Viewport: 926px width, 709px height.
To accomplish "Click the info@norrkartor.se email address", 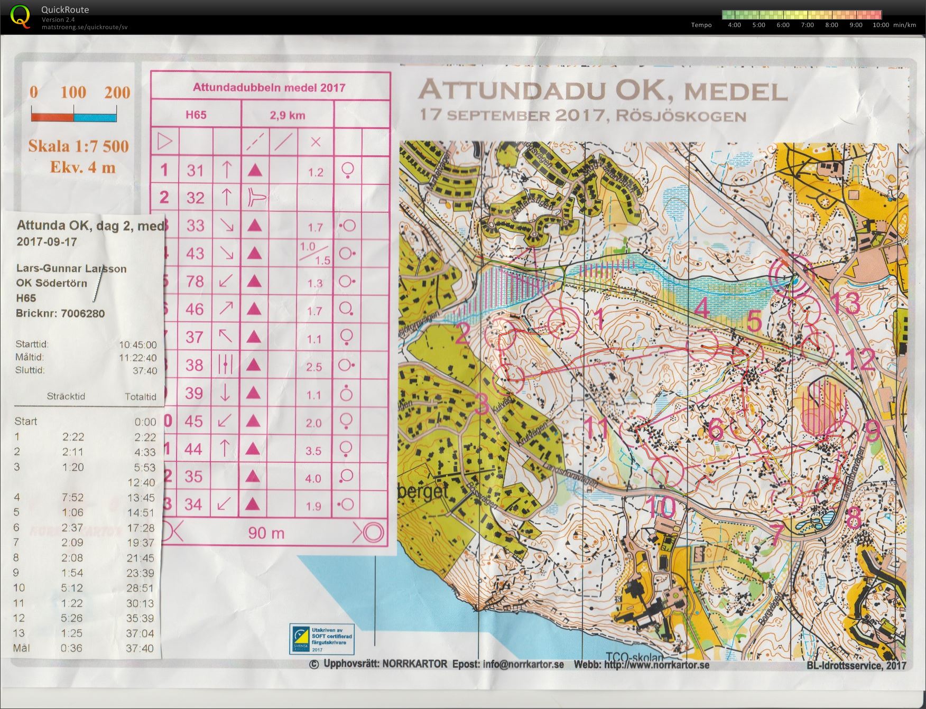I will [523, 665].
